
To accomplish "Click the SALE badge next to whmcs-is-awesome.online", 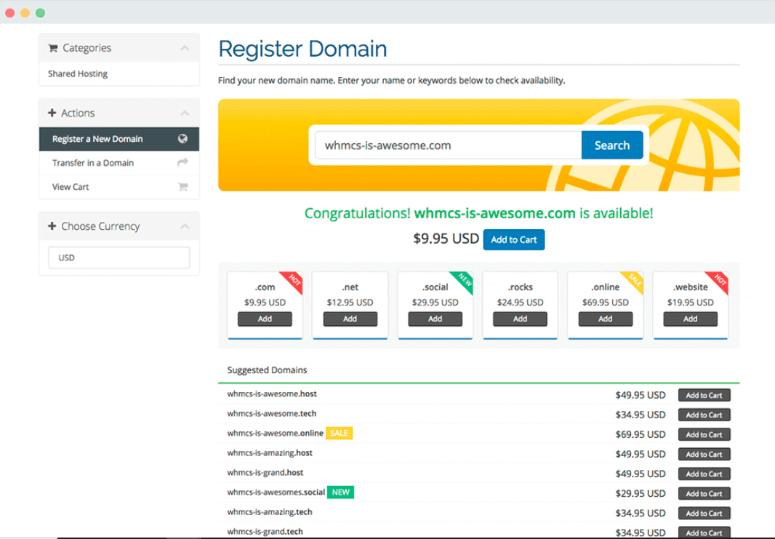I will 339,434.
